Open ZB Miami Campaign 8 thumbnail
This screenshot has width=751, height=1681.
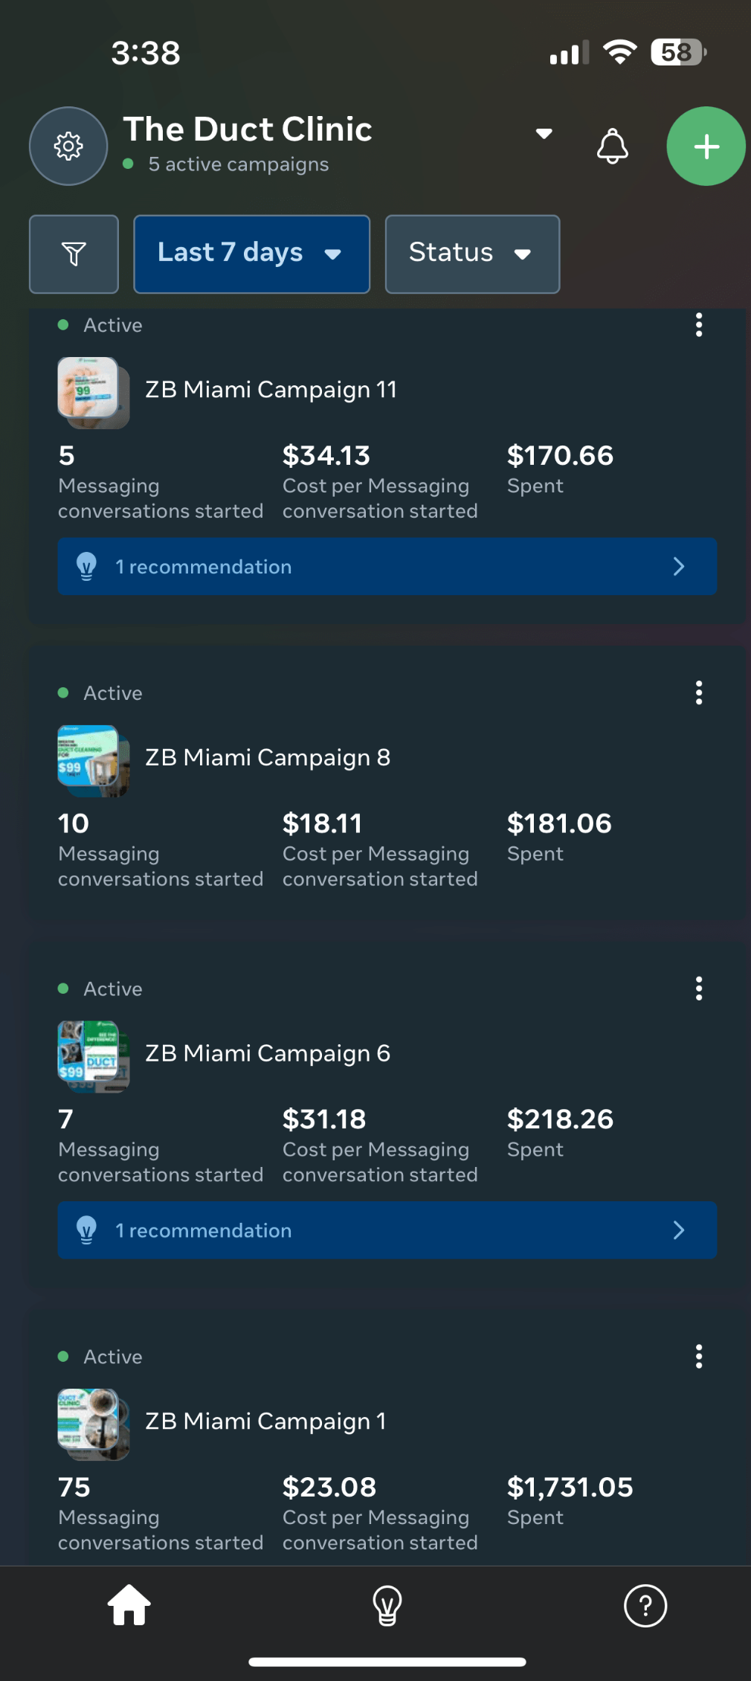click(92, 759)
